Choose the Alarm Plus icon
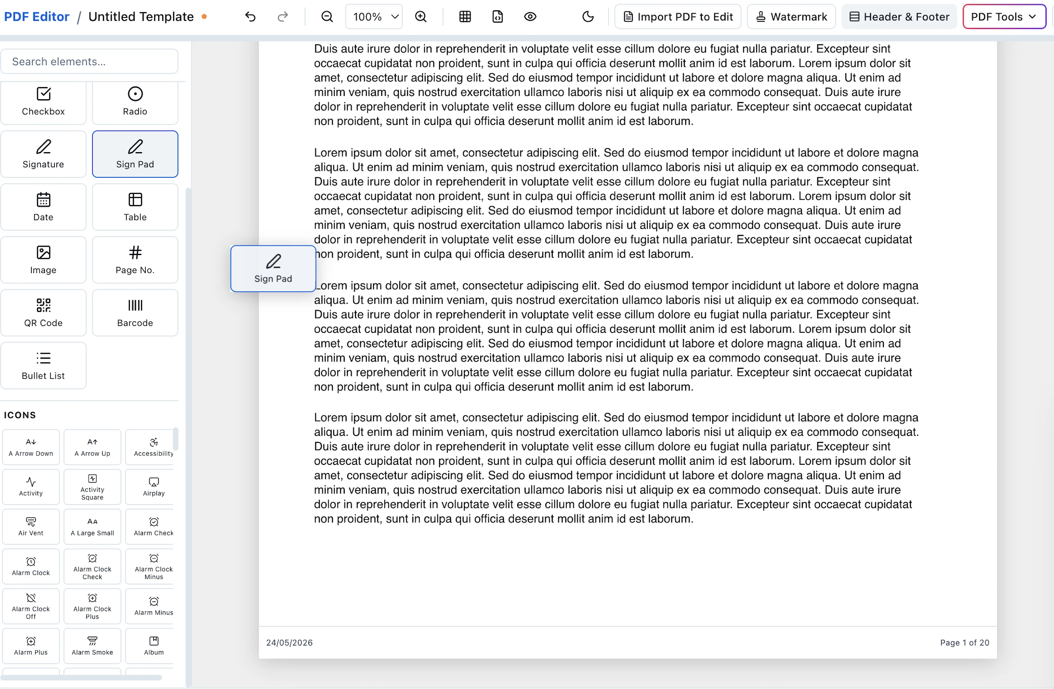 click(31, 646)
